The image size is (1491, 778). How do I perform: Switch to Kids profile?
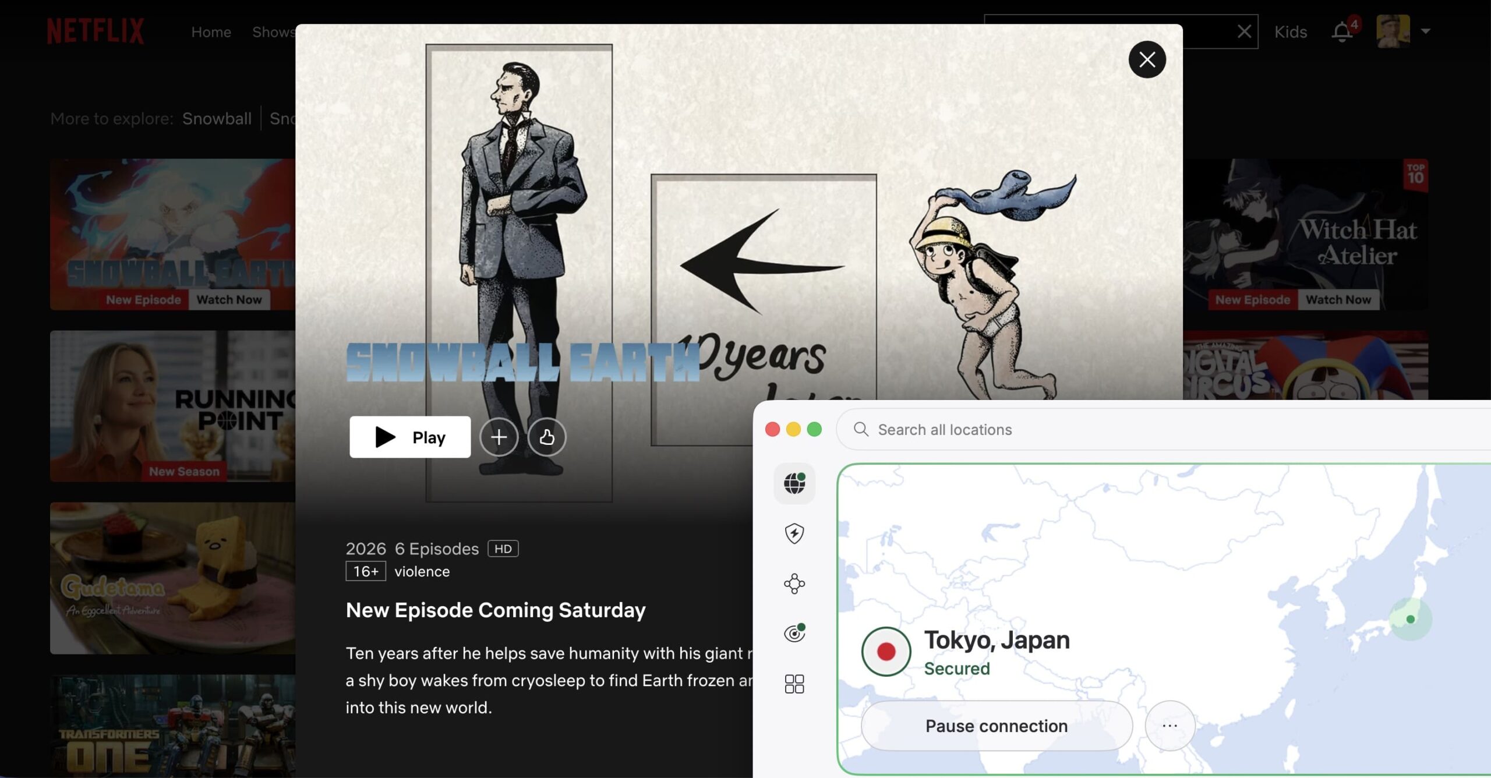click(x=1290, y=32)
